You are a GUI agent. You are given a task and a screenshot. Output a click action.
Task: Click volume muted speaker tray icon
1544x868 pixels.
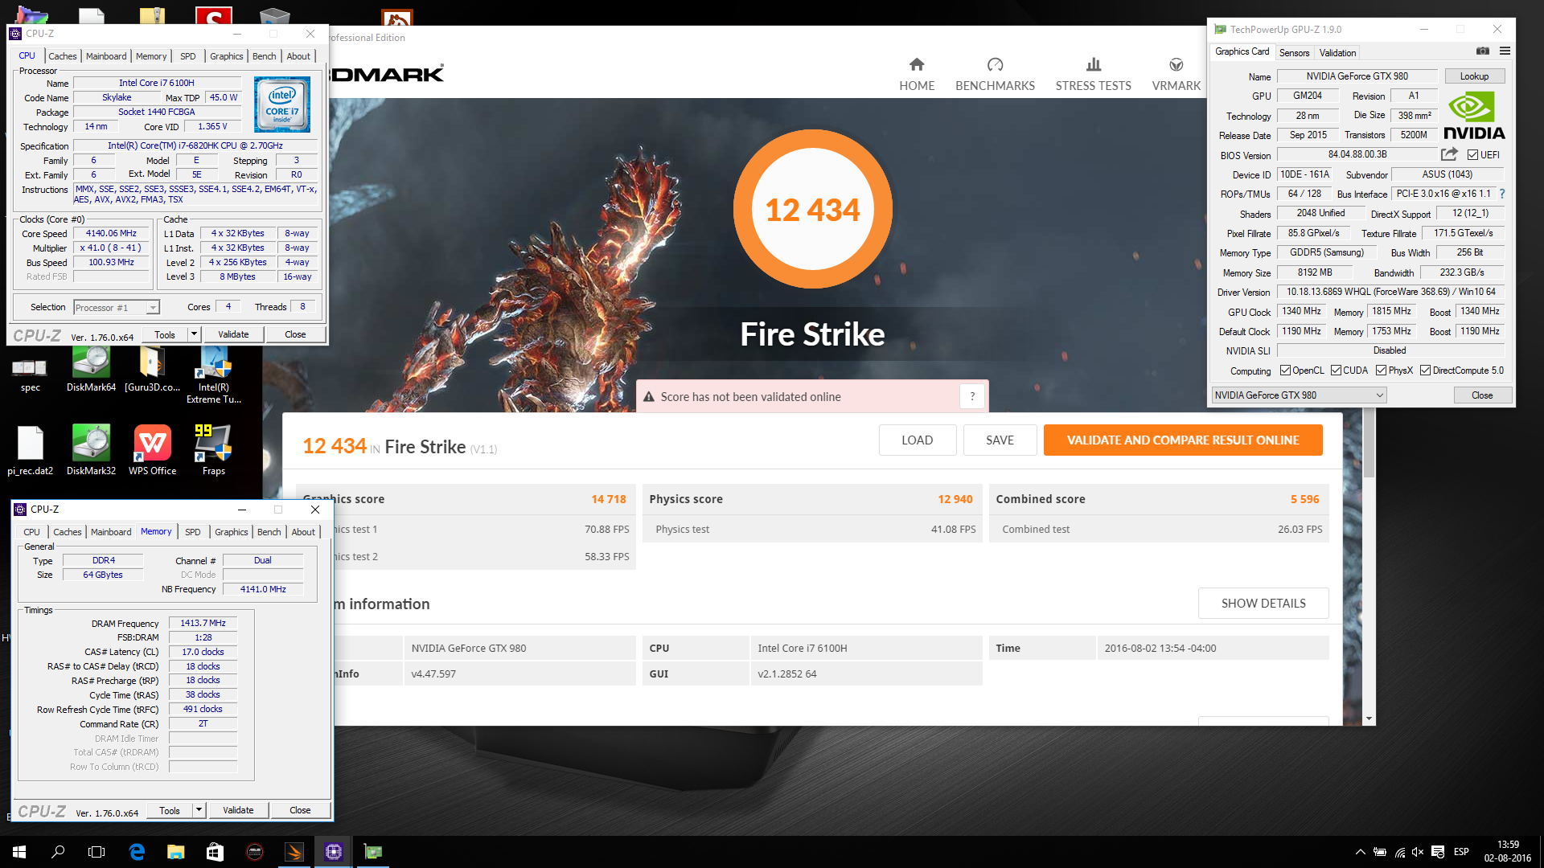click(x=1418, y=852)
